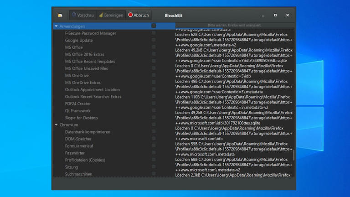Viewport: 350px width, 197px height.
Task: Tick the MS Office 2016 Extras checkbox
Action: pyautogui.click(x=154, y=54)
